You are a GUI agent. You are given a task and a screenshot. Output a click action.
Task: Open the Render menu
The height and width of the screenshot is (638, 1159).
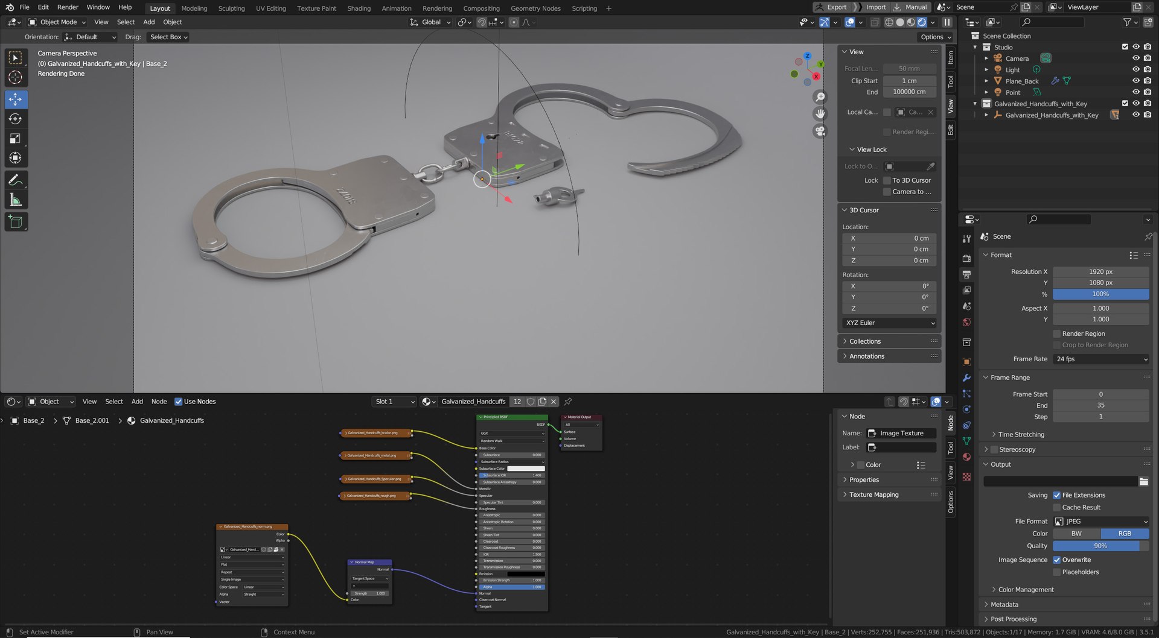68,7
